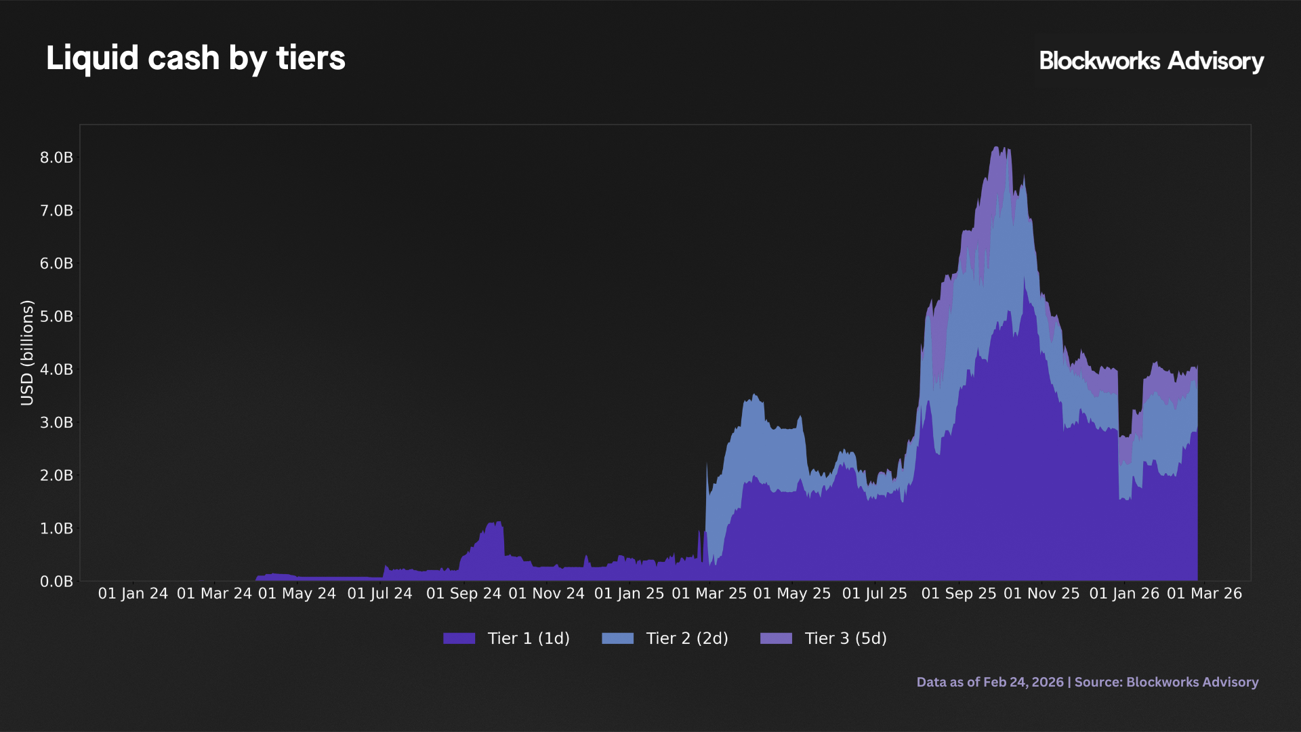Click the 01 Jul 24 x-axis label

(379, 594)
